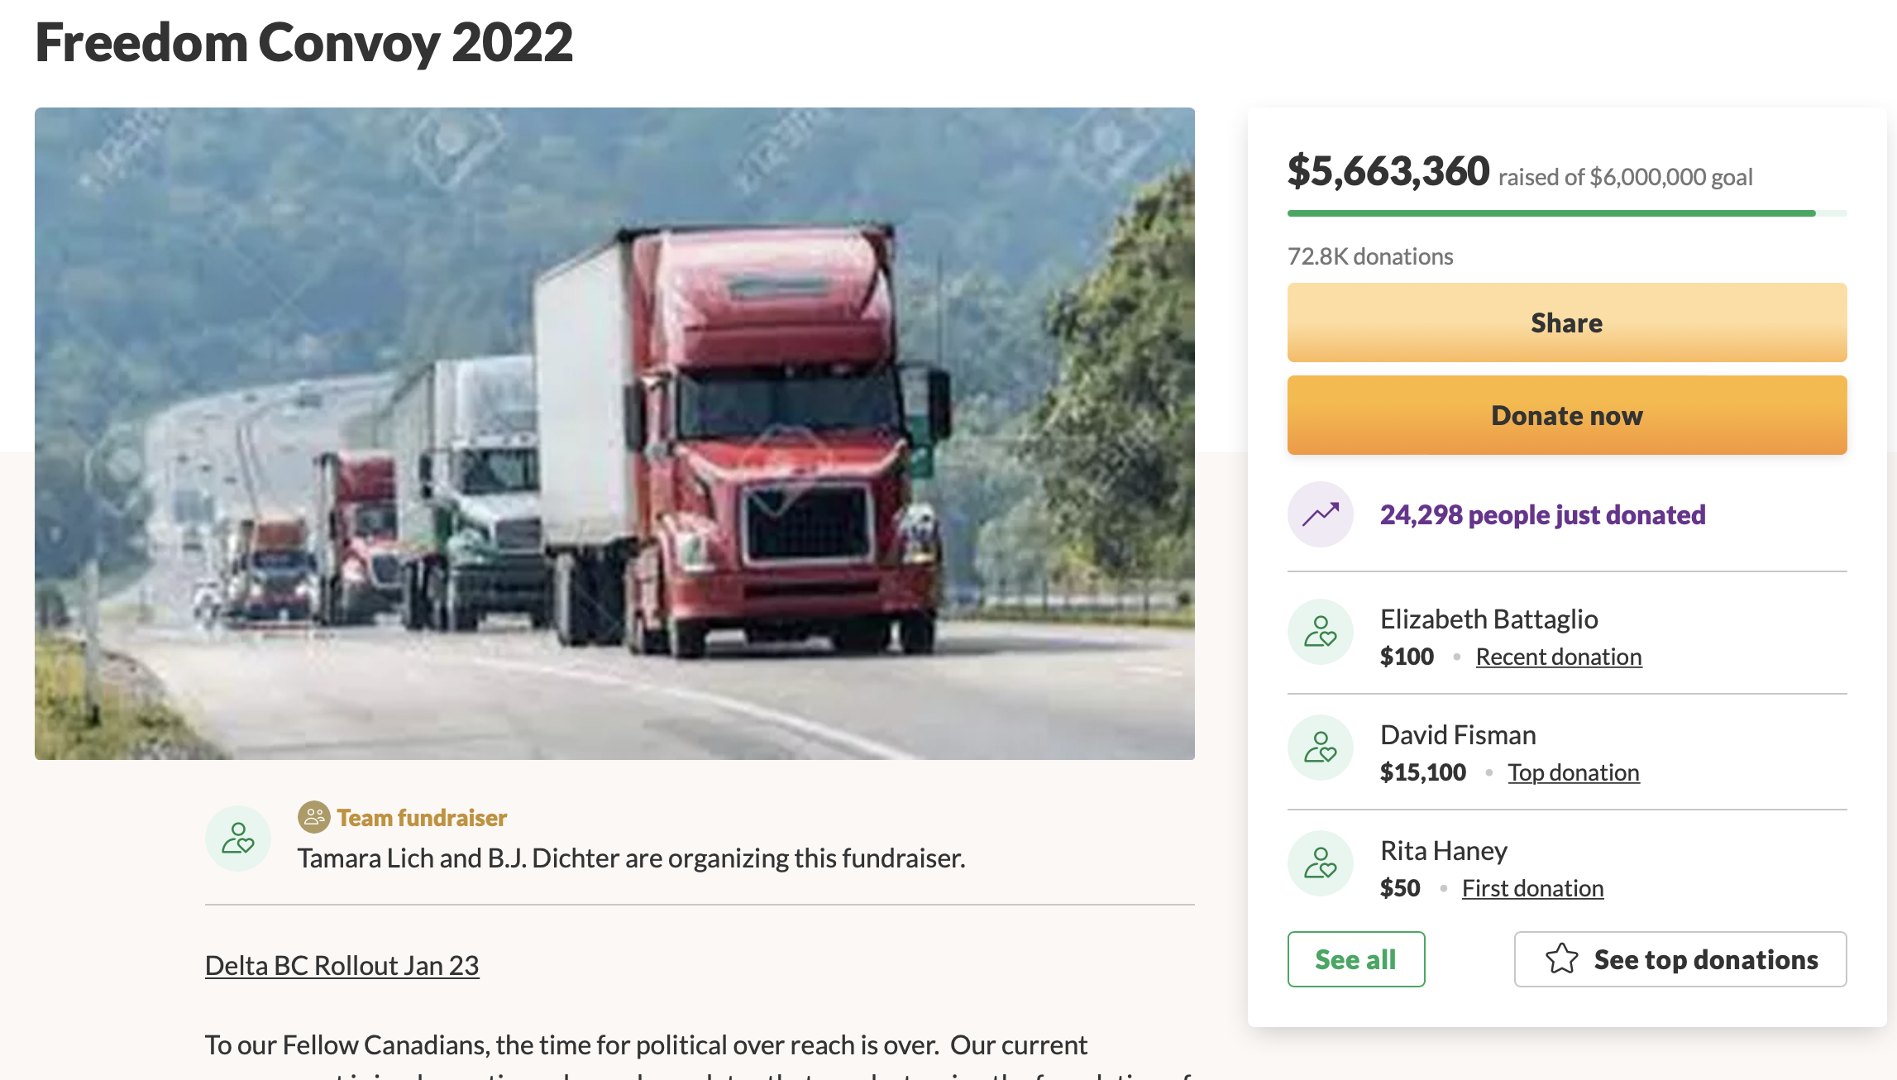
Task: Open the Delta BC Rollout Jan 23 link
Action: click(342, 965)
